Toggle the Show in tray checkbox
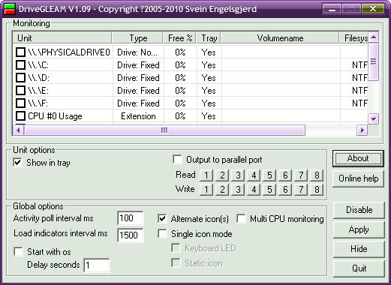The image size is (391, 285). click(17, 163)
